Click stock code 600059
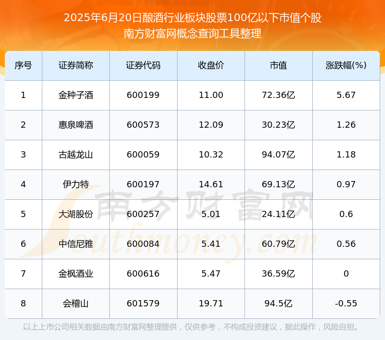Screen dimensions: 385x340 (143, 155)
